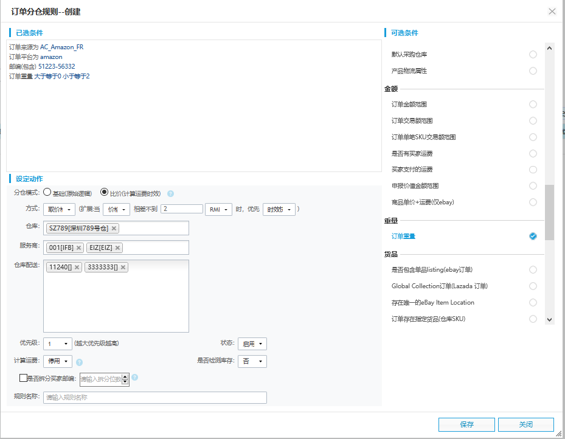
Task: Select the 基础(原始逻辑) radio option
Action: tap(47, 193)
